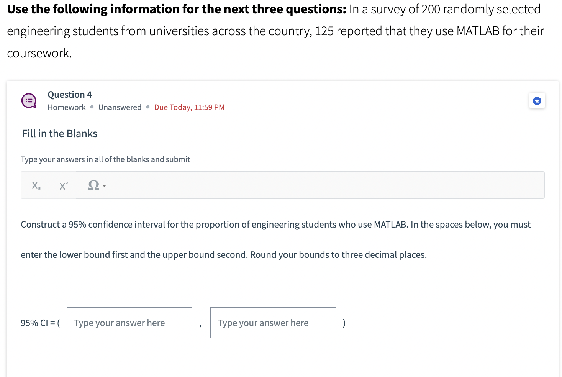Click the lower bound answer field

point(129,323)
